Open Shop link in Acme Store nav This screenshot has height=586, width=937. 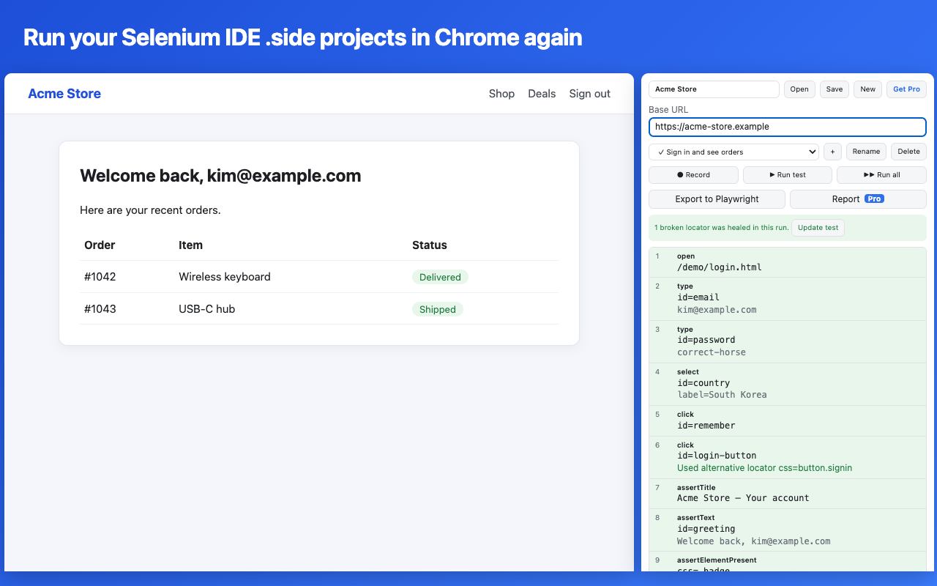tap(501, 94)
